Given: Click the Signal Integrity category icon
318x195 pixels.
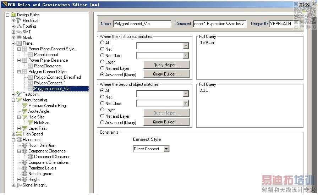Looking at the screenshot, I should (x=19, y=185).
